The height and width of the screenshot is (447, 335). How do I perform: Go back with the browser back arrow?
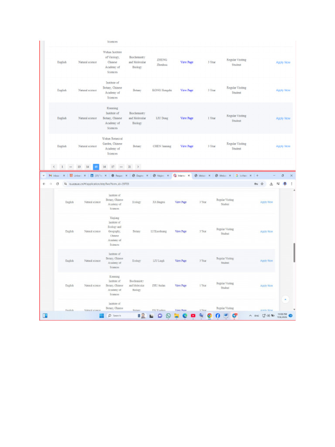44,184
